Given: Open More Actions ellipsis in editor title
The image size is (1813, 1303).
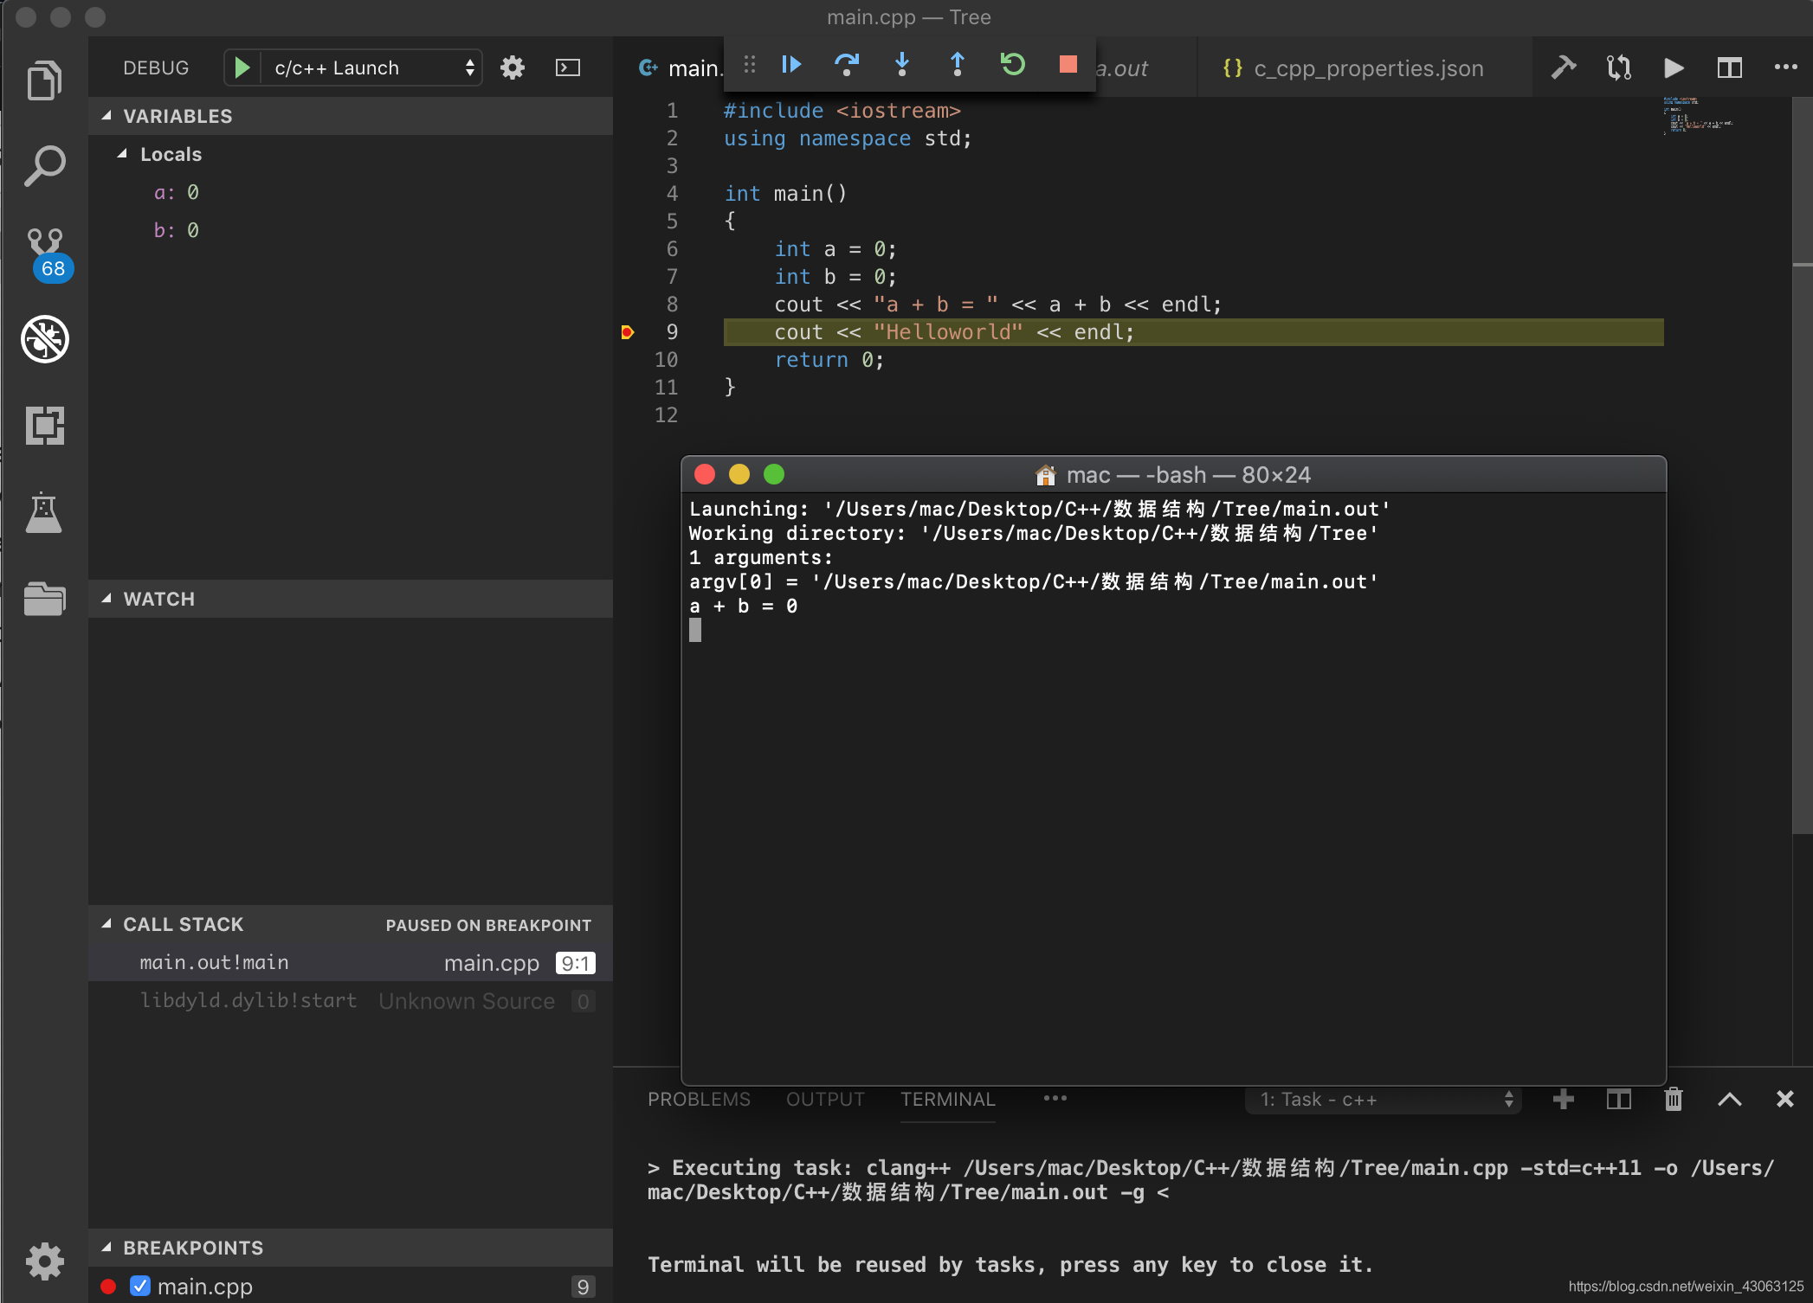Looking at the screenshot, I should (1785, 67).
